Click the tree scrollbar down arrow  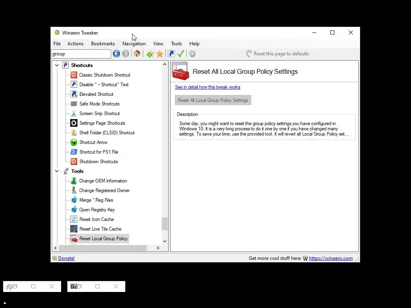pos(165,241)
